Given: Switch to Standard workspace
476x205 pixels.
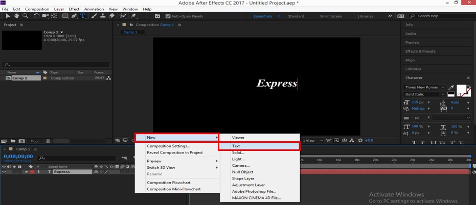Looking at the screenshot, I should [296, 16].
